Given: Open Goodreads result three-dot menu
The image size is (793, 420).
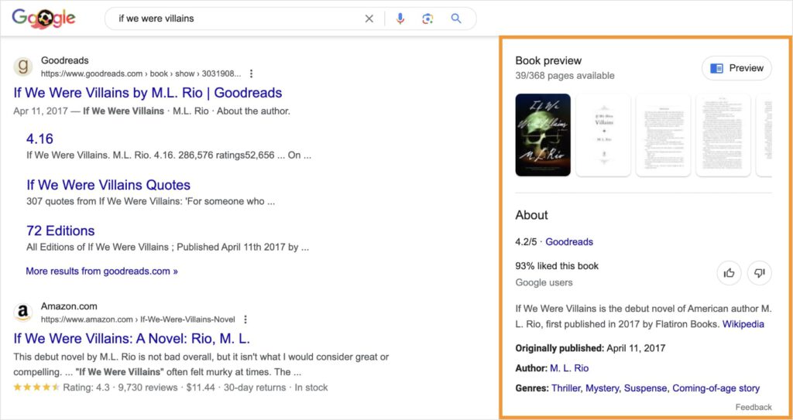Looking at the screenshot, I should 251,74.
